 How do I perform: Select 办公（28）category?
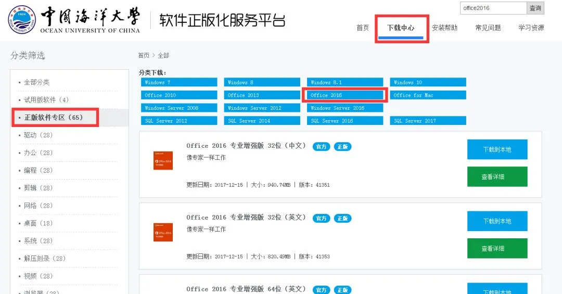point(38,152)
